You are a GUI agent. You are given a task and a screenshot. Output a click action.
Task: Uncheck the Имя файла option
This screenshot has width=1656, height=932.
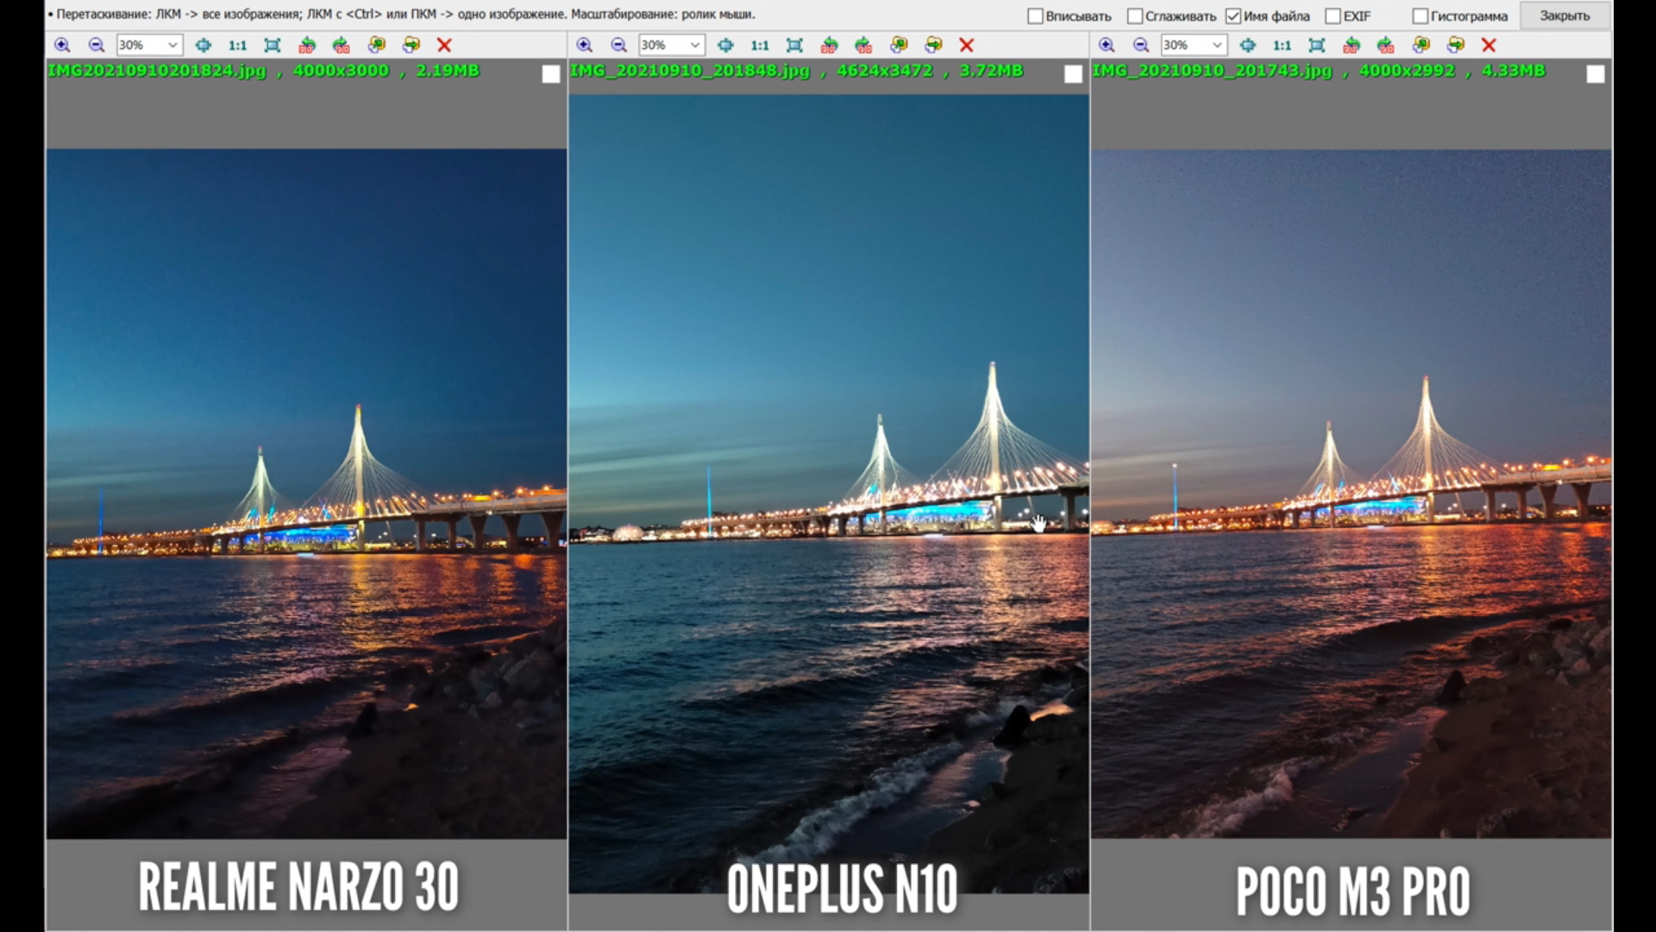pos(1233,16)
